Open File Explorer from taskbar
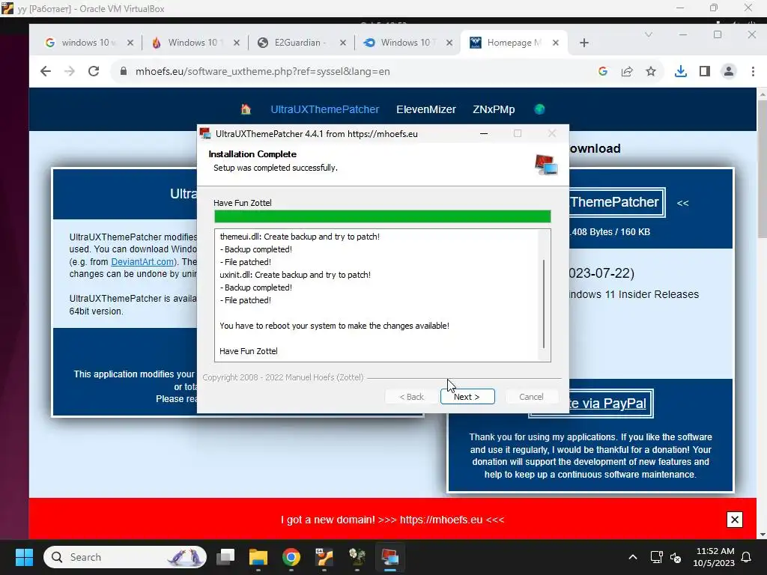Screen dimensions: 767x575 pos(258,557)
